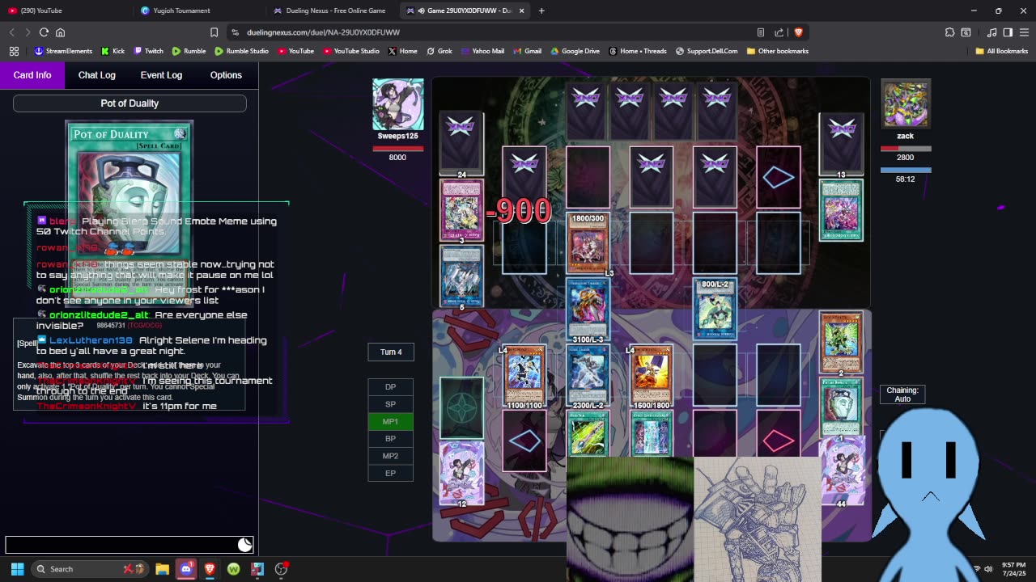
Task: Open Discord from the taskbar
Action: click(186, 569)
